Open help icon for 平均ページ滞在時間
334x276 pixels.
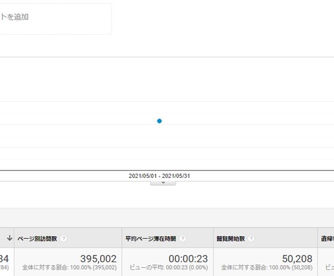183,238
